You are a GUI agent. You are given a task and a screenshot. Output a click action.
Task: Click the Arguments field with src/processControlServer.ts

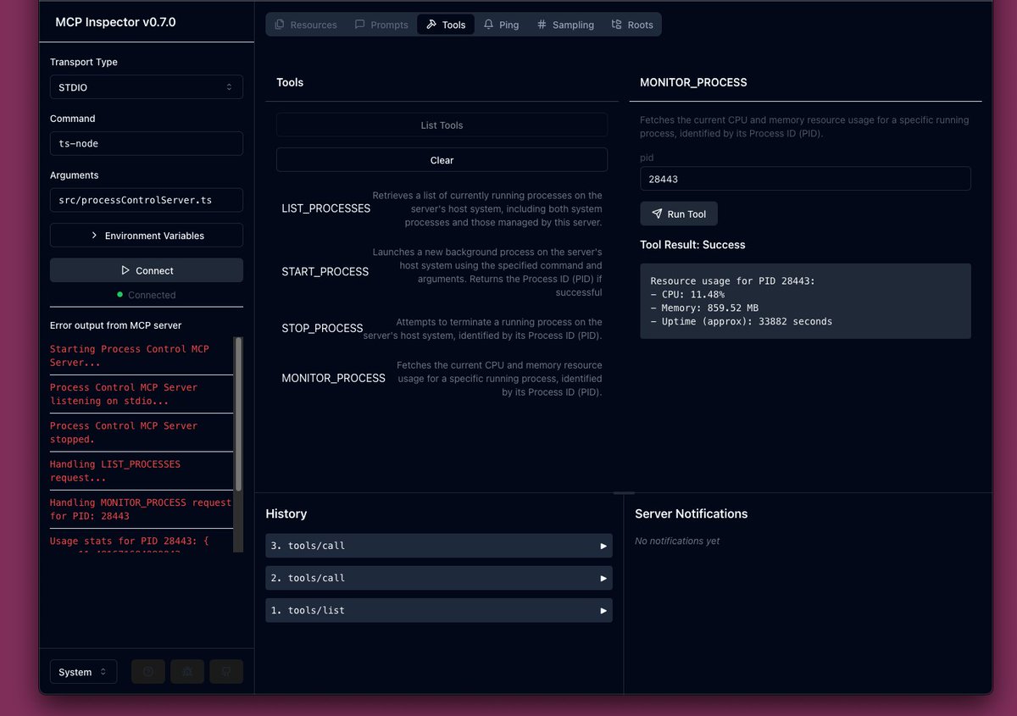147,200
